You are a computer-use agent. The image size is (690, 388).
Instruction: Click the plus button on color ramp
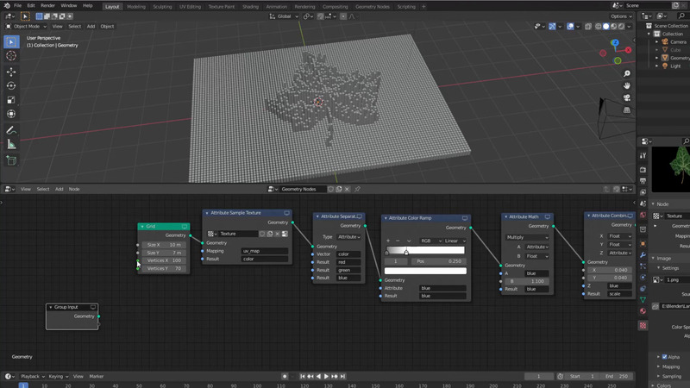pos(388,241)
